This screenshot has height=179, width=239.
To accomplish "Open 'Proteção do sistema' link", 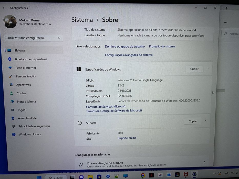I will coord(162,47).
